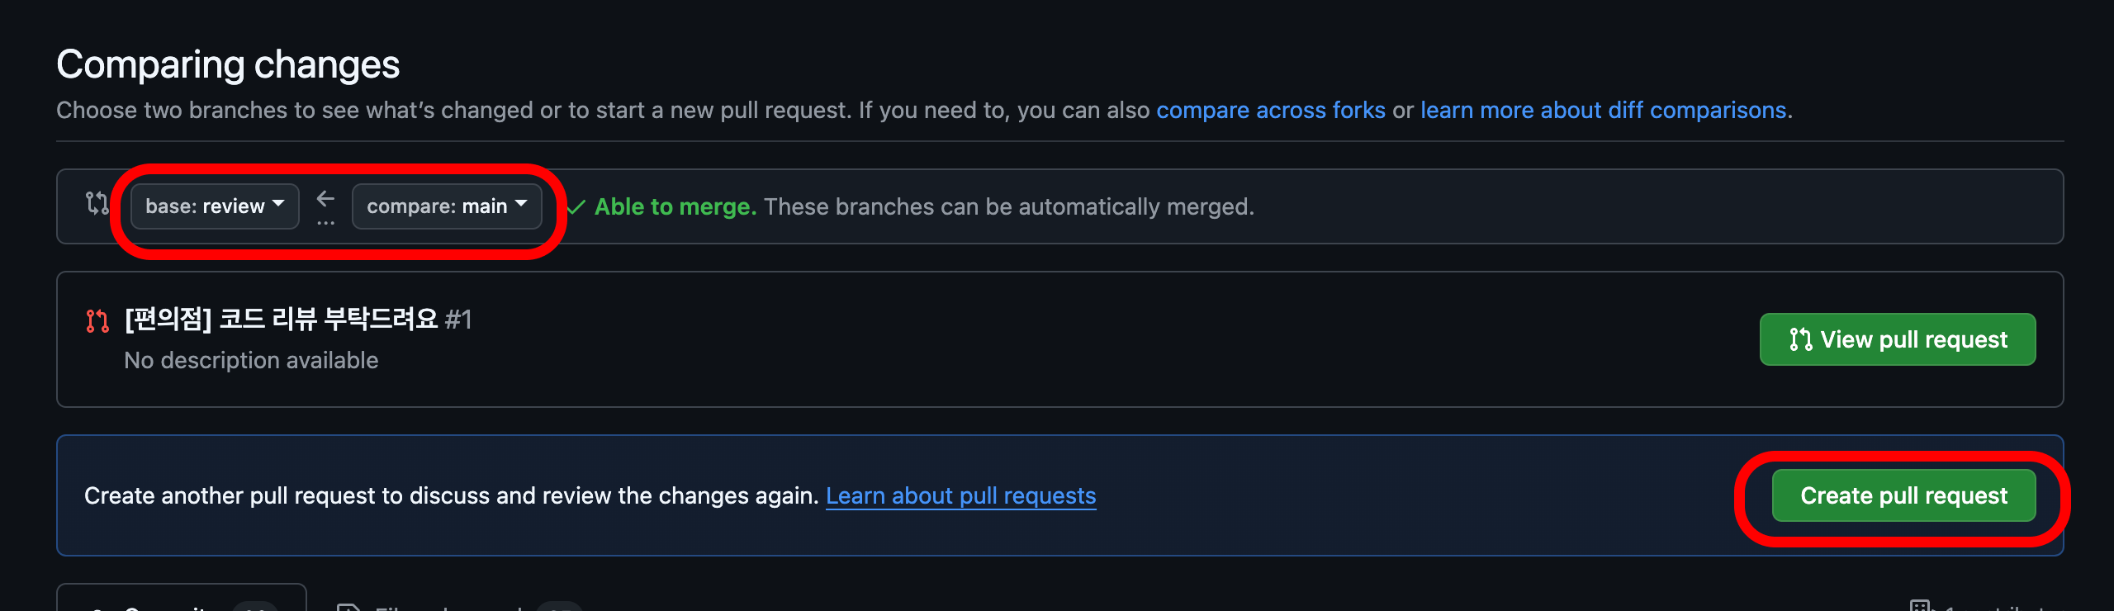
Task: Click the red open pull request icon
Action: pos(97,320)
